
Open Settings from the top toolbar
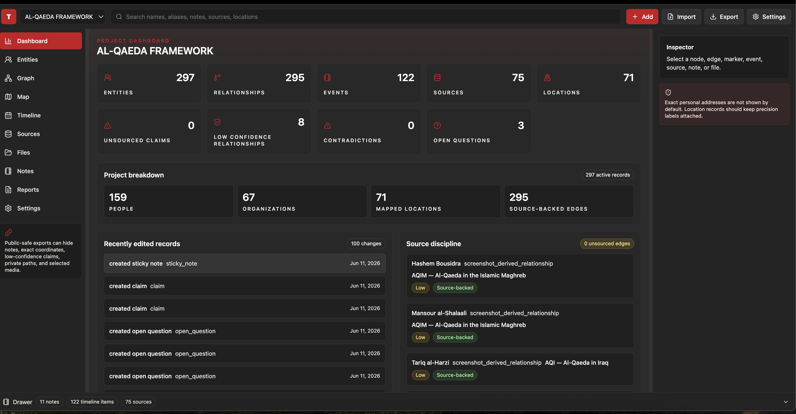pos(769,17)
